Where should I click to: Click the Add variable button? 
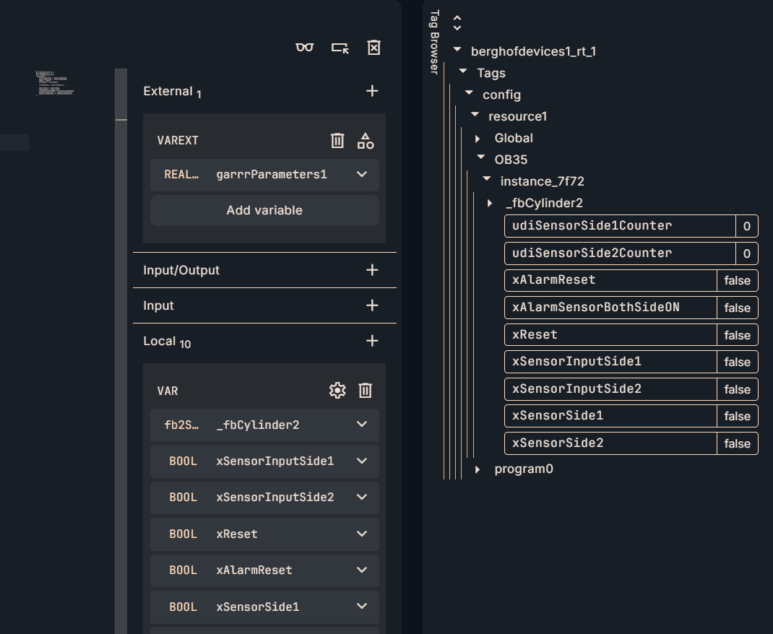coord(264,211)
